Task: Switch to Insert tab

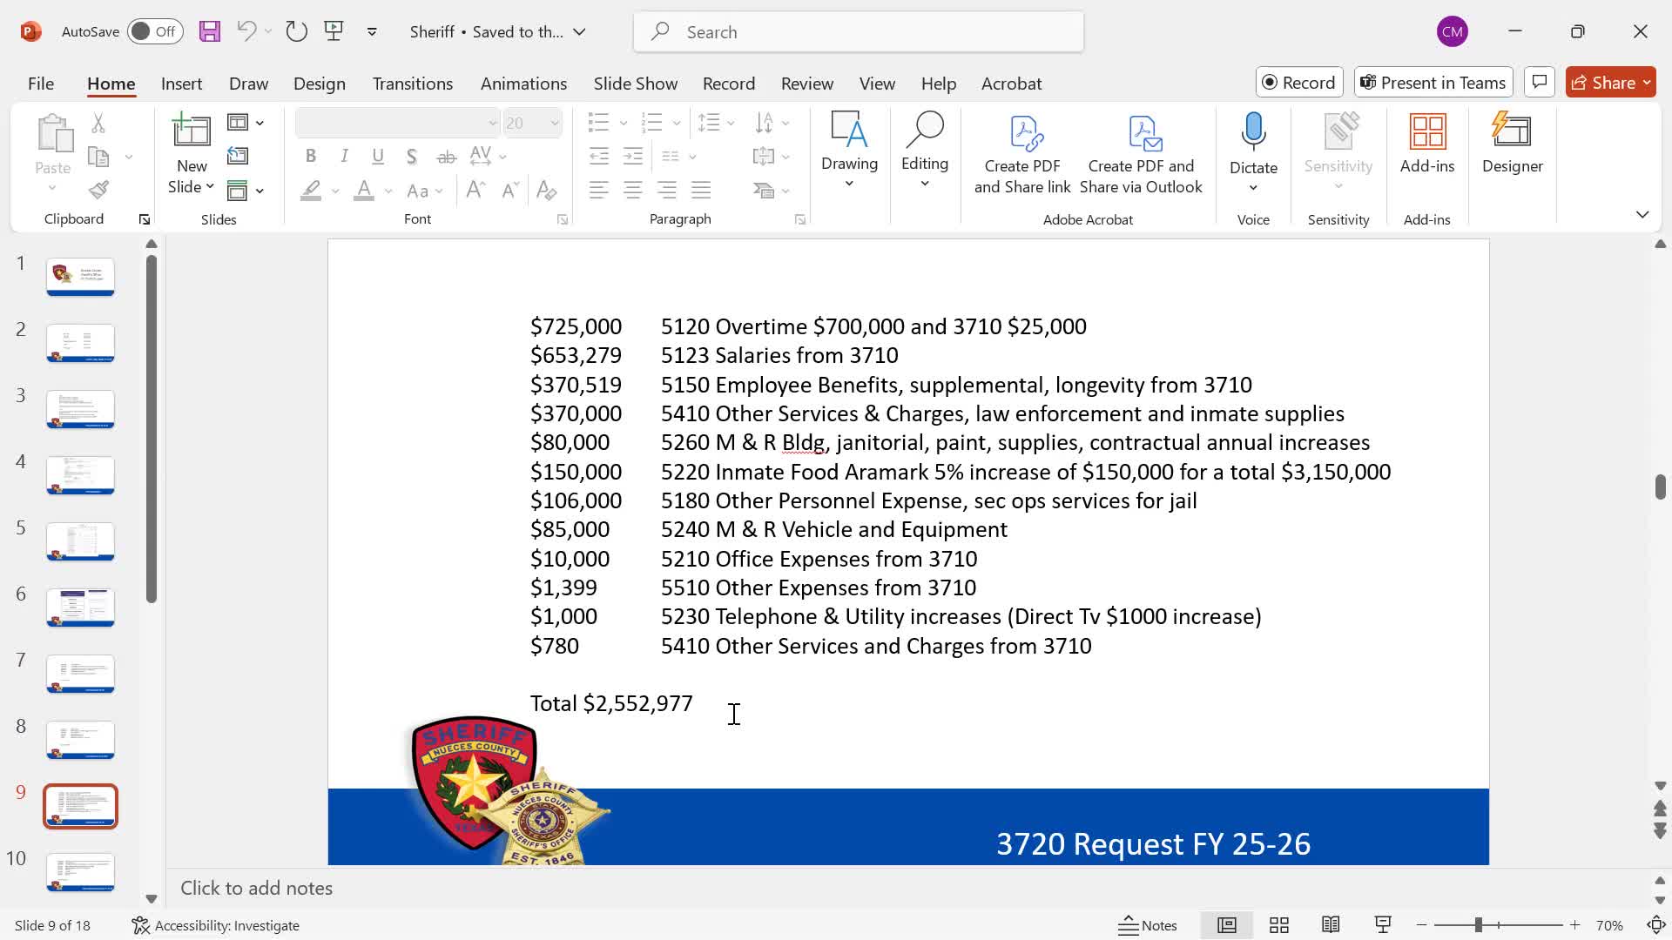Action: click(181, 84)
